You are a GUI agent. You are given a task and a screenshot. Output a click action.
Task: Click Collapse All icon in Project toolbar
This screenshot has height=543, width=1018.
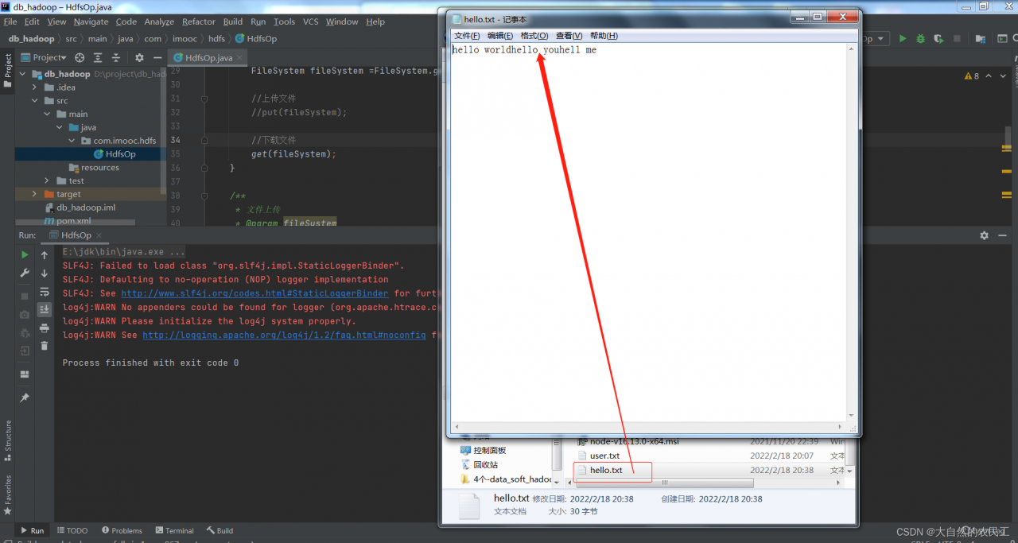116,57
